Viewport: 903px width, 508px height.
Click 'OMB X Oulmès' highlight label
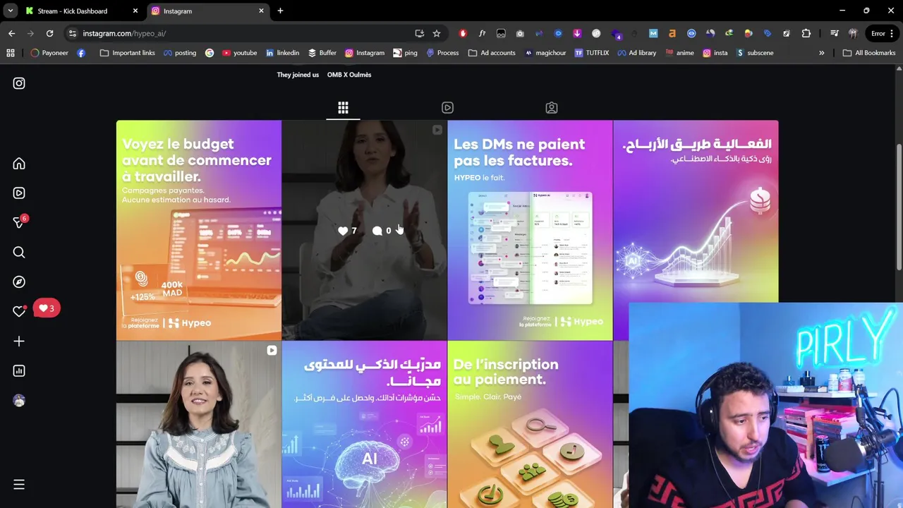[x=349, y=75]
